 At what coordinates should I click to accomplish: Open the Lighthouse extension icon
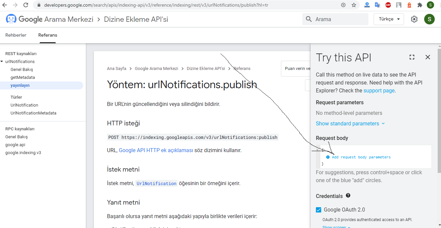409,5
